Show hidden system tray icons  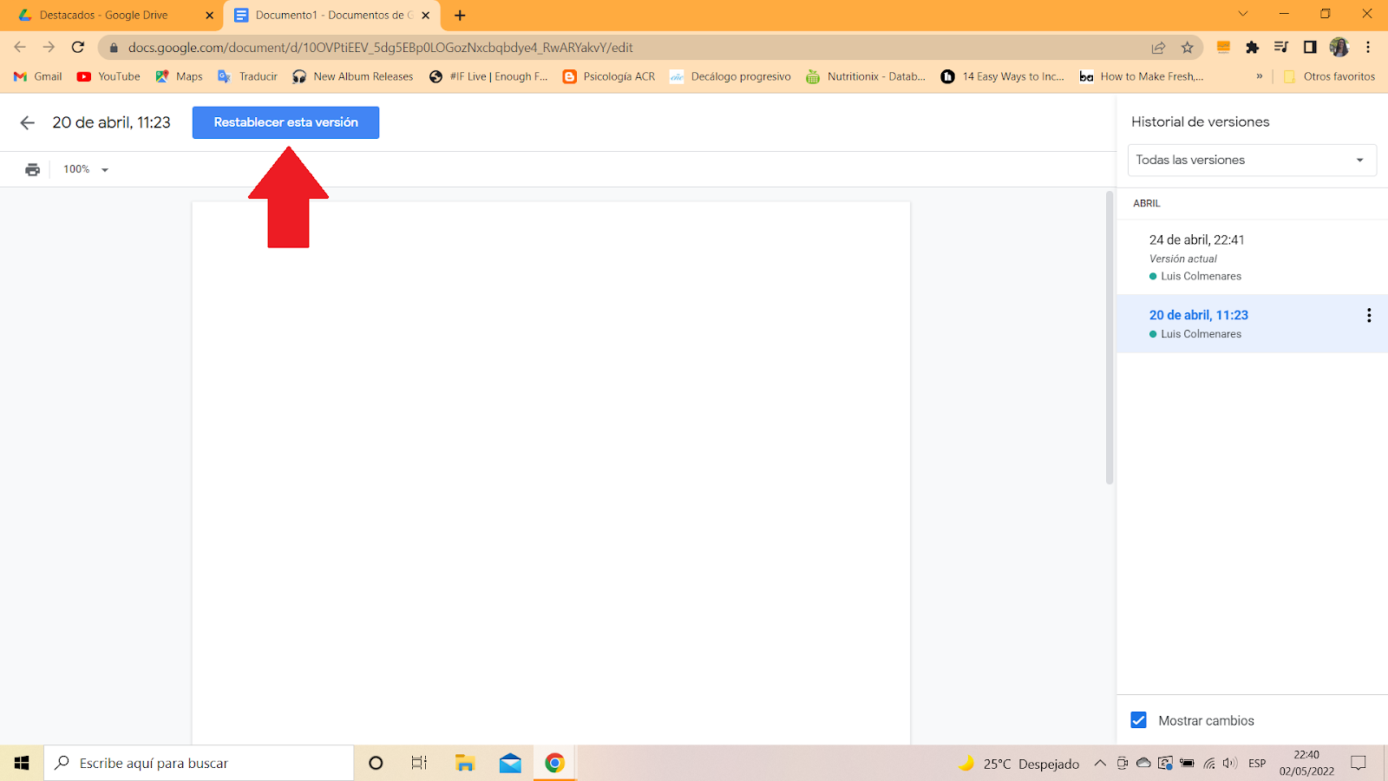pos(1100,764)
